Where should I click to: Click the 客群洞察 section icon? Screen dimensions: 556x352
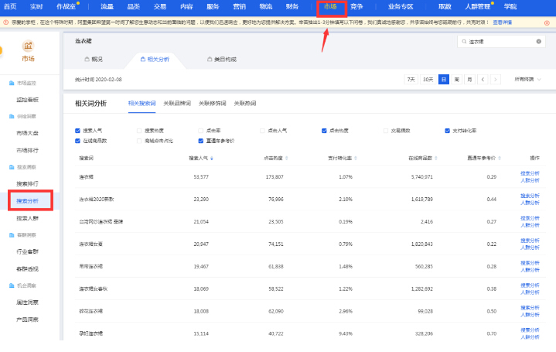tap(11, 235)
